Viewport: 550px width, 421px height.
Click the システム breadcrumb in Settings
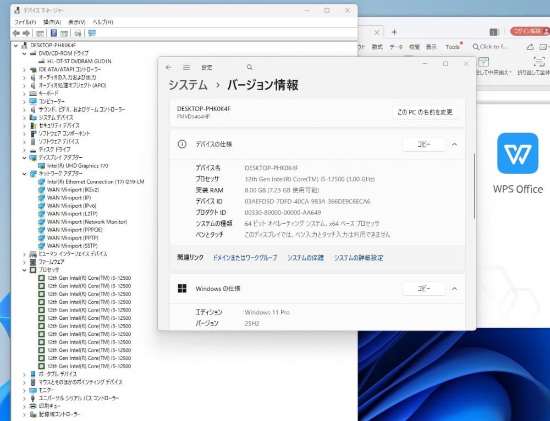pos(188,85)
